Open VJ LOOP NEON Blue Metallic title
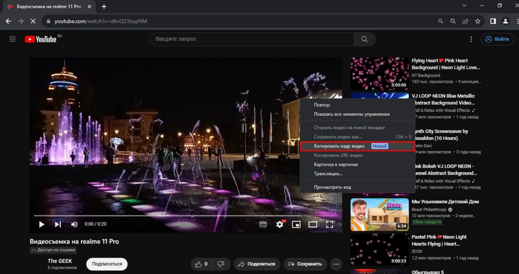519x274 pixels. pyautogui.click(x=443, y=99)
